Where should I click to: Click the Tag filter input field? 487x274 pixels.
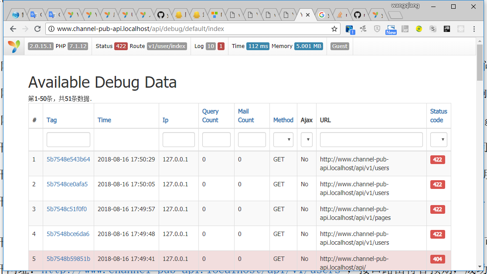point(68,140)
